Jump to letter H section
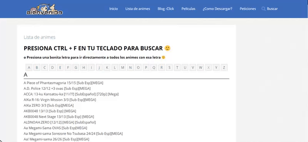308x142 pixels. [x=84, y=68]
